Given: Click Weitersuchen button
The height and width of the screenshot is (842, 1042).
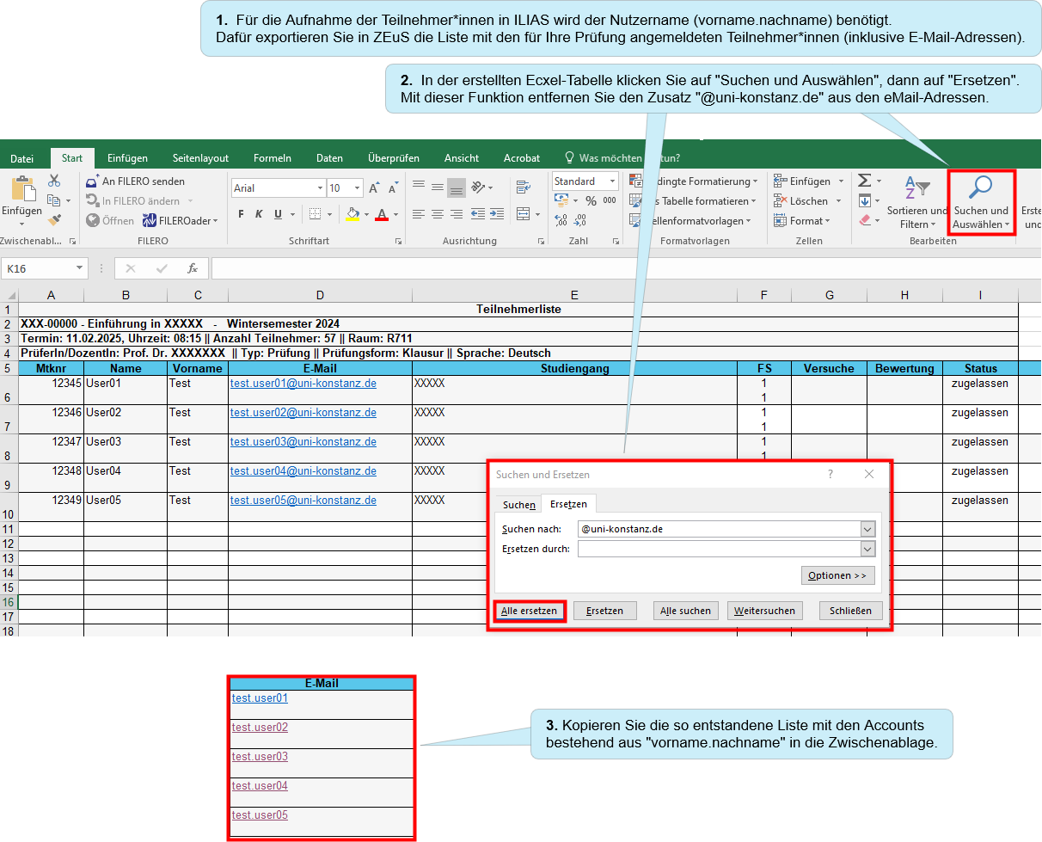Looking at the screenshot, I should (765, 611).
